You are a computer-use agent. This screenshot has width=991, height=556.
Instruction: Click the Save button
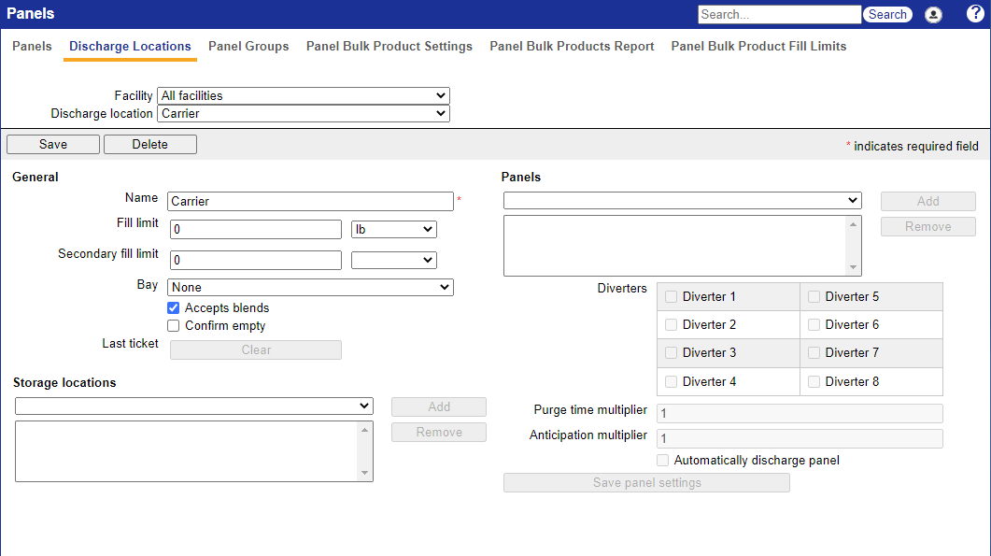(x=52, y=144)
